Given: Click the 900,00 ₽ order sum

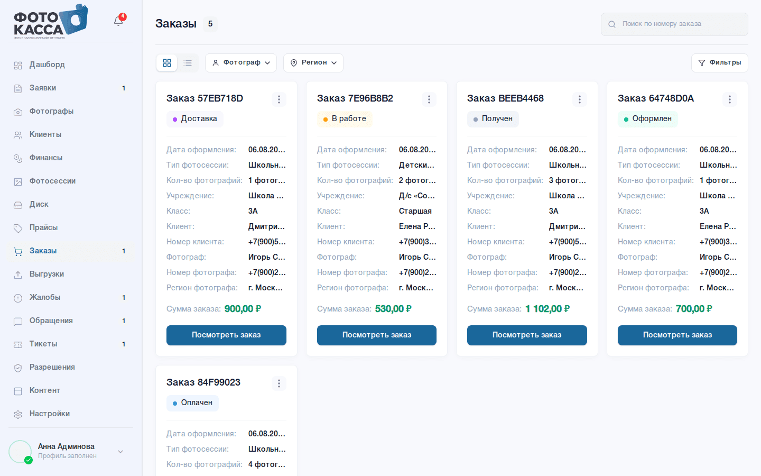Looking at the screenshot, I should (x=243, y=309).
